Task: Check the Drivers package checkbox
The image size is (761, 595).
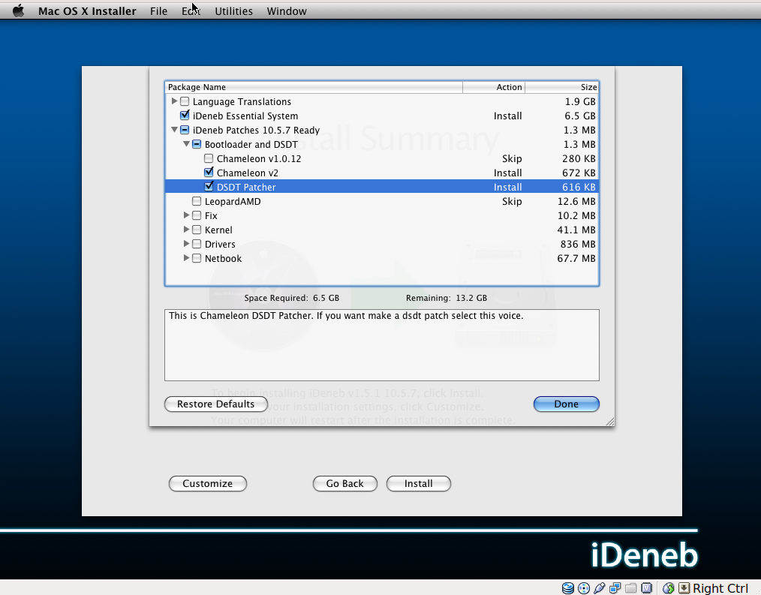Action: pos(197,244)
